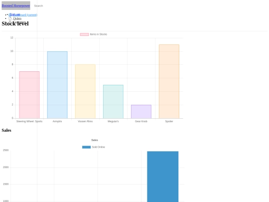The image size is (269, 202).
Task: Toggle the Sold Online legend swatch
Action: coord(87,147)
